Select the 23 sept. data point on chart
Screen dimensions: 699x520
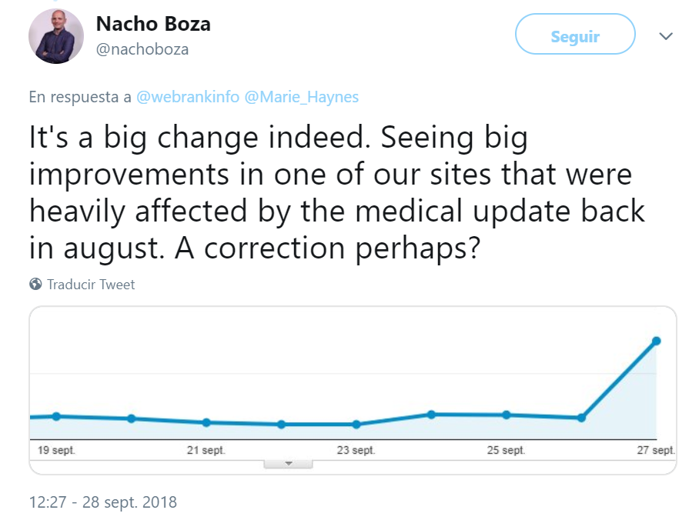(x=356, y=424)
